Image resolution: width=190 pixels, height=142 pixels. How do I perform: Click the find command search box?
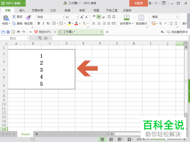177,32
